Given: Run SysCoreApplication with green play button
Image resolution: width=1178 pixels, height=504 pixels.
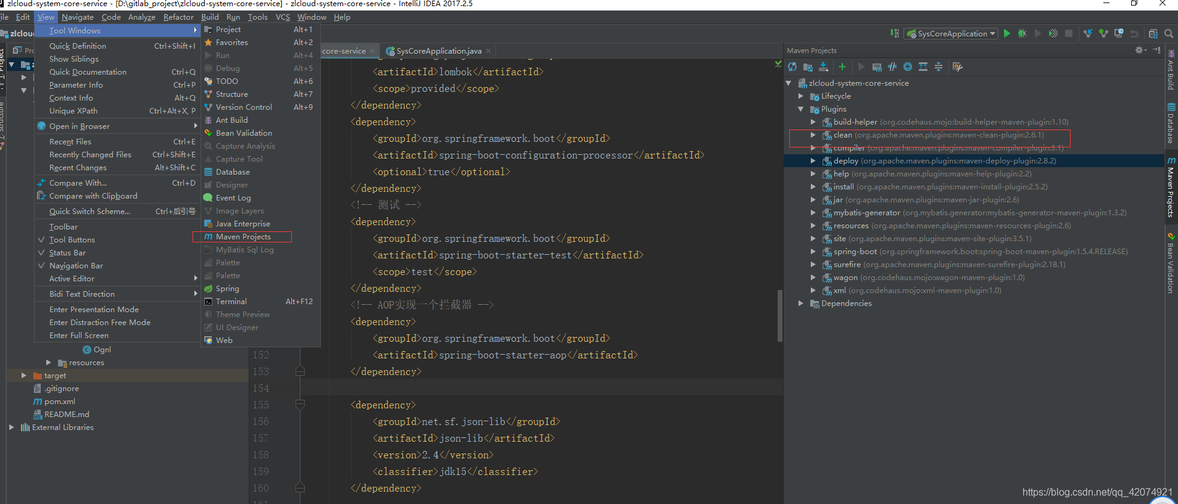Looking at the screenshot, I should click(x=1007, y=33).
